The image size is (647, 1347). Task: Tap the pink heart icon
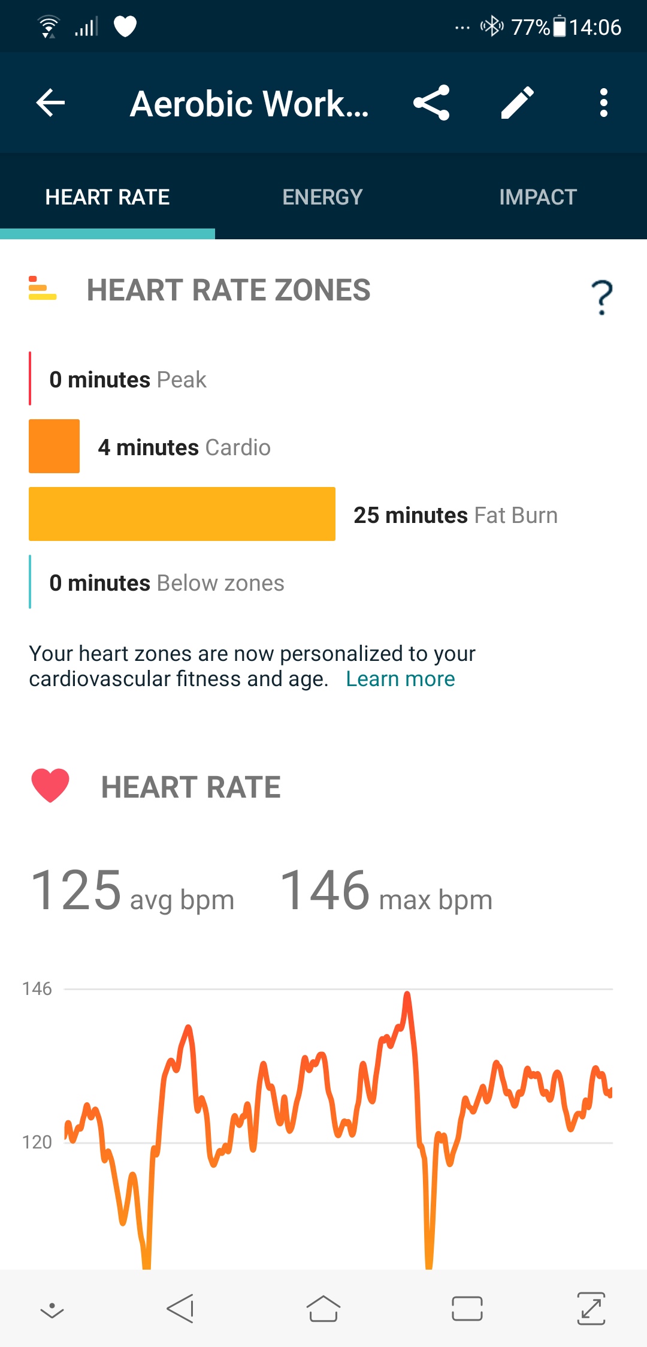tap(50, 785)
